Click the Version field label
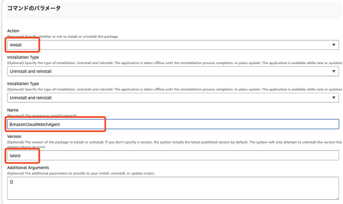 coord(14,136)
